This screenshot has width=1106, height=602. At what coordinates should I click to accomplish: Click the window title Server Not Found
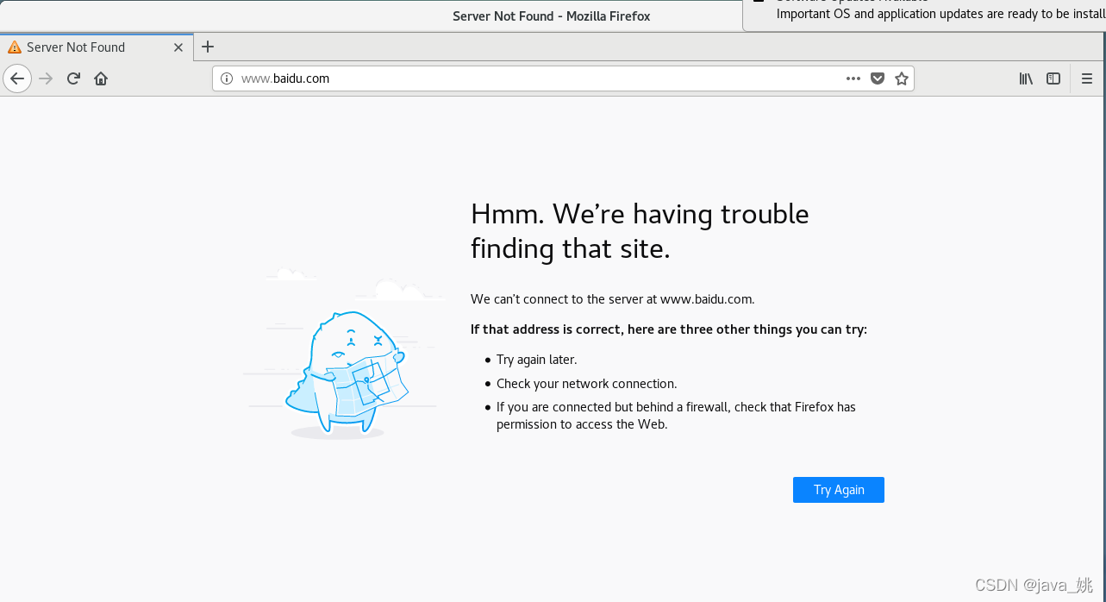tap(552, 16)
